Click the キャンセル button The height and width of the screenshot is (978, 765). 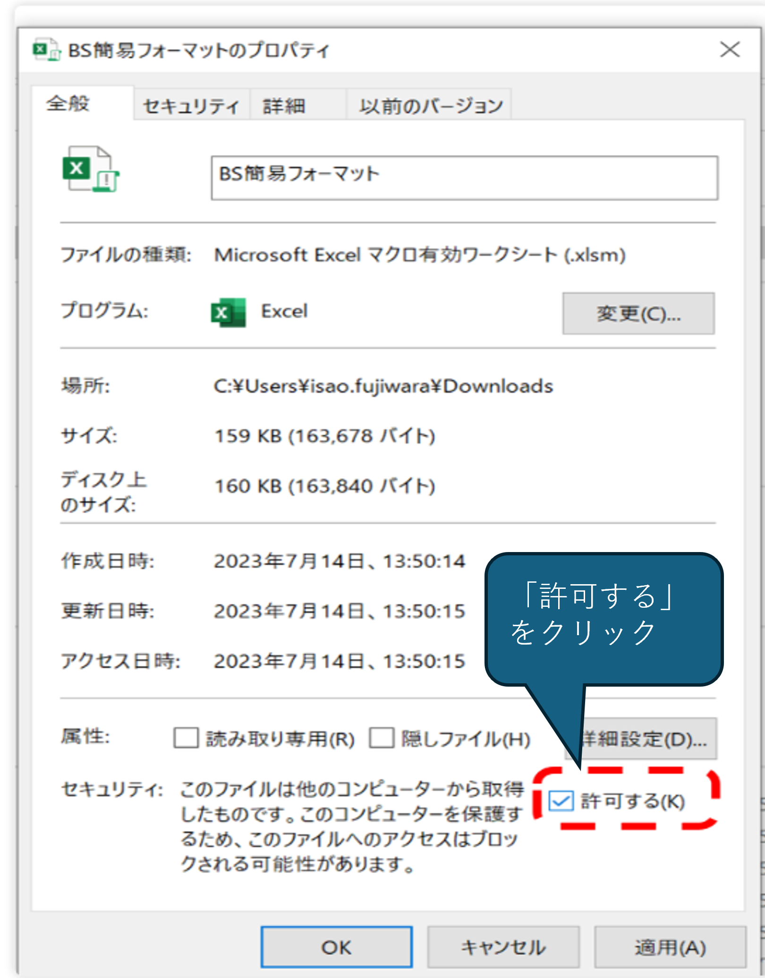click(x=503, y=947)
